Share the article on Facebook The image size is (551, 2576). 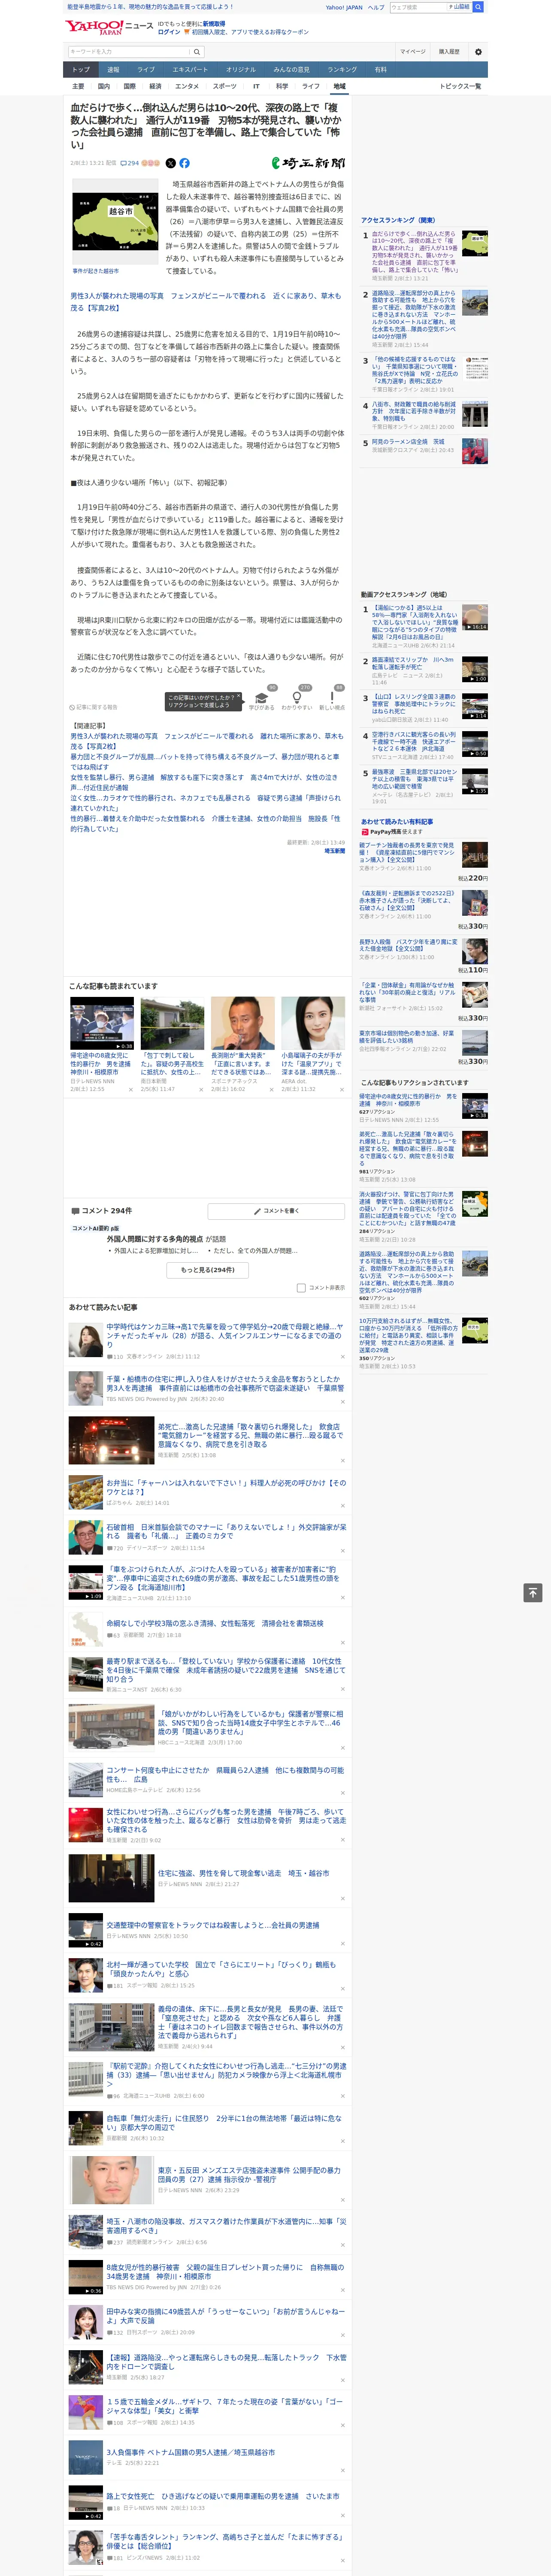click(184, 163)
